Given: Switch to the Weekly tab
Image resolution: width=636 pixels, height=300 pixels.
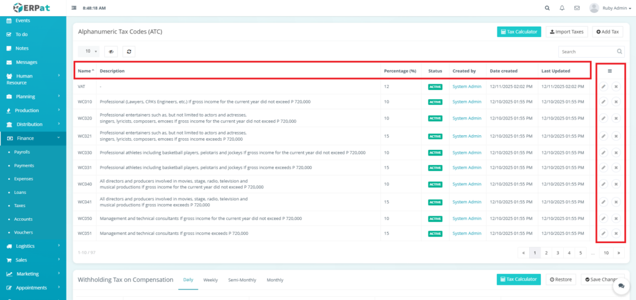Looking at the screenshot, I should click(x=210, y=280).
